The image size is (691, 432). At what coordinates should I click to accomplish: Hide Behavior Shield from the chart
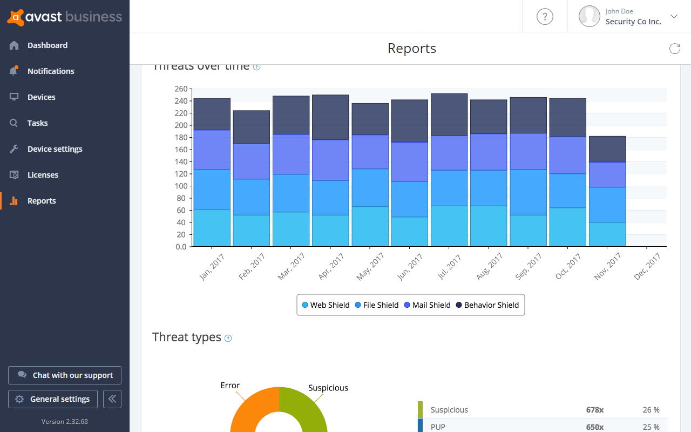tap(487, 305)
